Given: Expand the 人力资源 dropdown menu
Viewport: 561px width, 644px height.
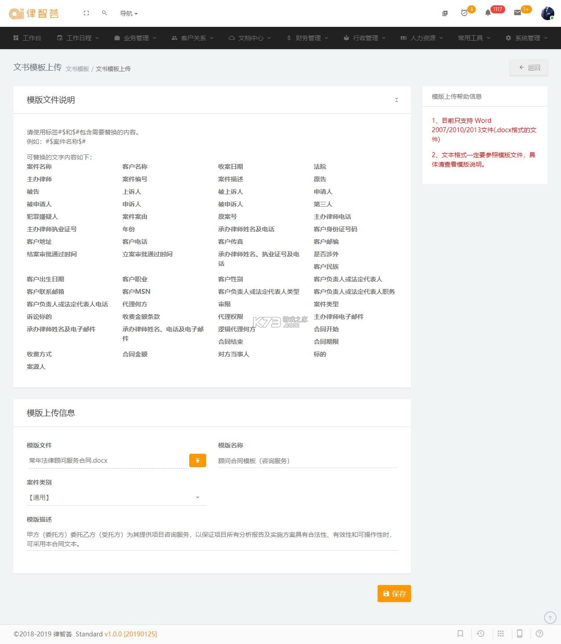Looking at the screenshot, I should point(422,38).
